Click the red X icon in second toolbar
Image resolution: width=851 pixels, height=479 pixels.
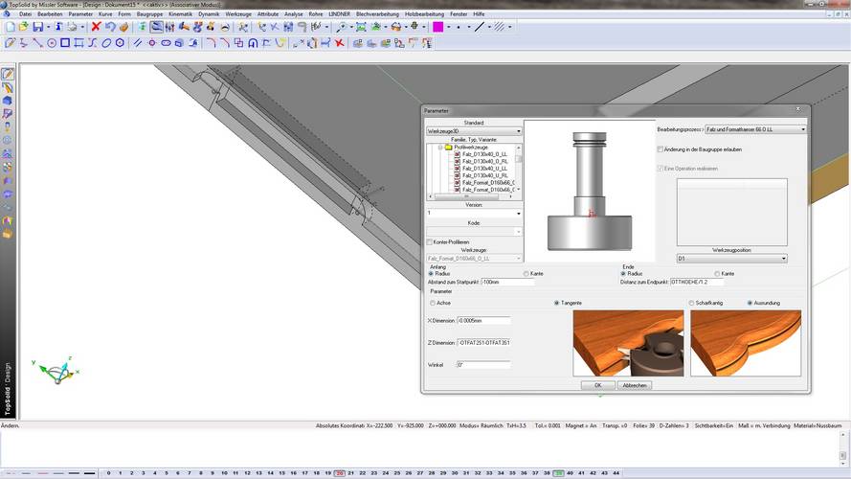coord(339,43)
